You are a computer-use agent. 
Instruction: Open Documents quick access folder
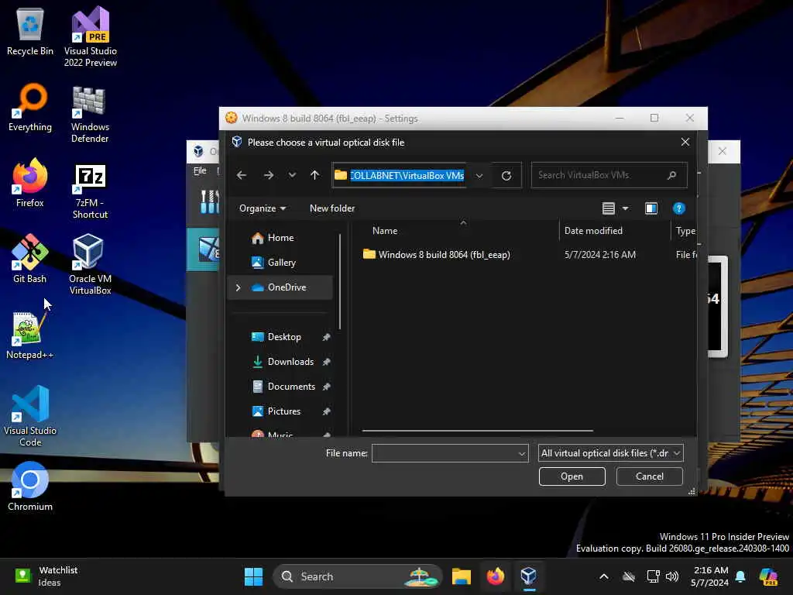click(291, 387)
